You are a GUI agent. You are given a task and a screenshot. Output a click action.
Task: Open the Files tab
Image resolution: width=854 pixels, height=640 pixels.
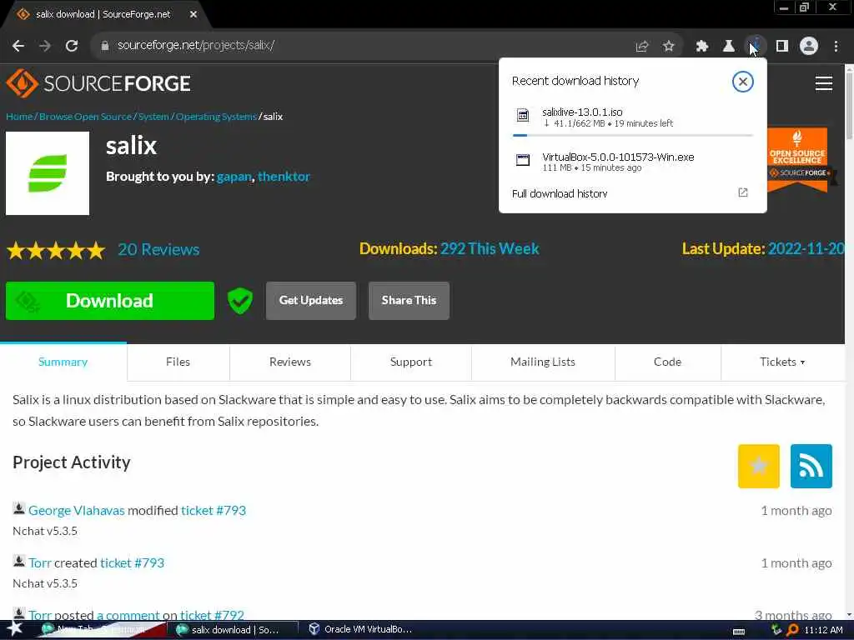coord(178,362)
